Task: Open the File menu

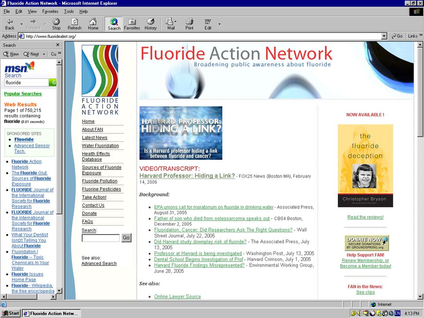Action: (x=7, y=11)
